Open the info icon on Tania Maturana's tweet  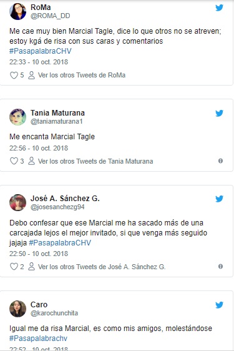(x=220, y=161)
